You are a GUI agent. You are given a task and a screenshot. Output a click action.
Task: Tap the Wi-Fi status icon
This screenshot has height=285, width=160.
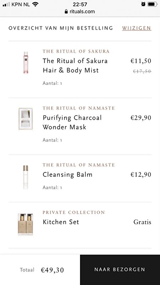pos(35,4)
